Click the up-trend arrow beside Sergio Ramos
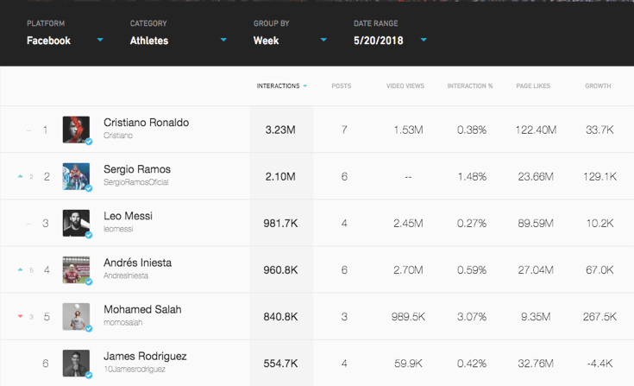Image resolution: width=634 pixels, height=386 pixels. pos(20,176)
